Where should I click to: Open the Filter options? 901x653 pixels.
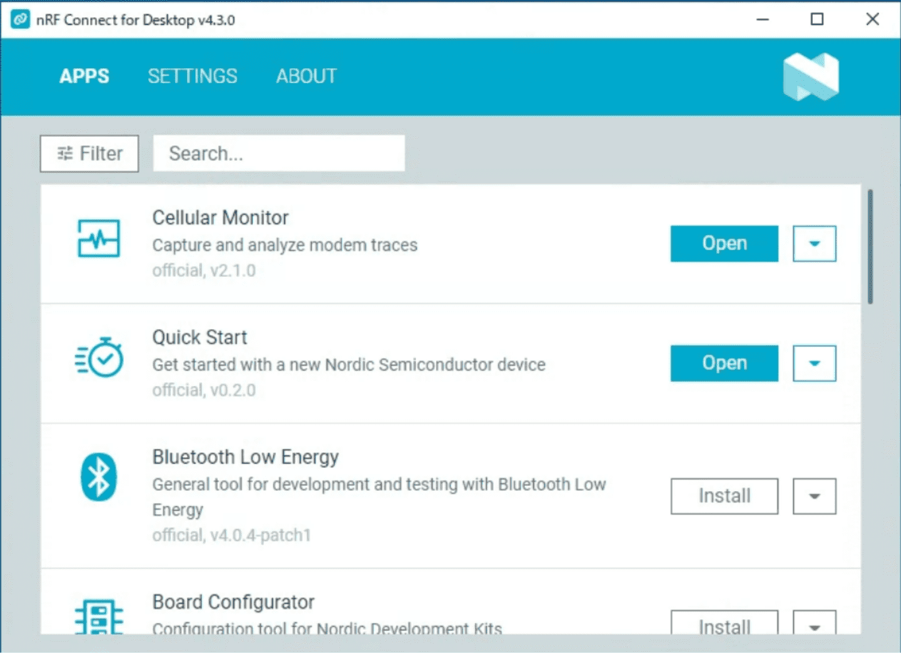(x=89, y=153)
